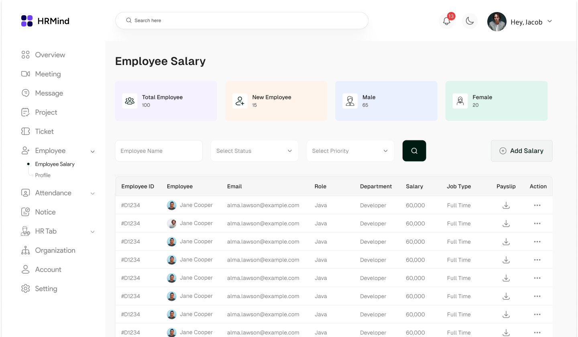Open the notification bell with 13 alerts
This screenshot has width=578, height=337.
[x=447, y=21]
